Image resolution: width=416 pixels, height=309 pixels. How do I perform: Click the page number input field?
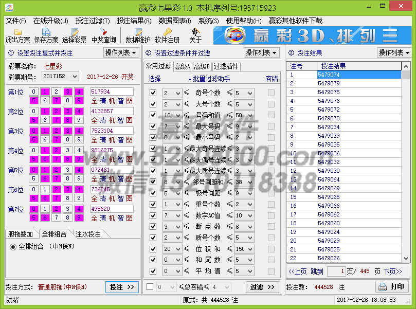(x=336, y=271)
